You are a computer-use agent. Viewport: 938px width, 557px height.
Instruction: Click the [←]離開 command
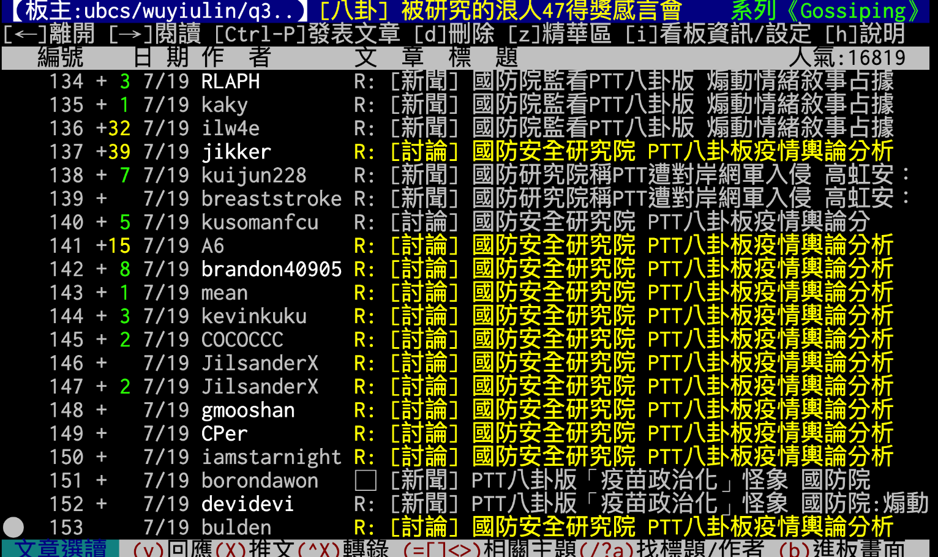[x=49, y=34]
